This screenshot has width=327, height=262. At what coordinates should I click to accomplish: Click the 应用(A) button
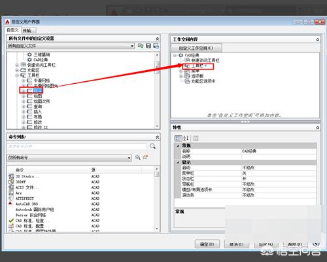click(x=266, y=244)
